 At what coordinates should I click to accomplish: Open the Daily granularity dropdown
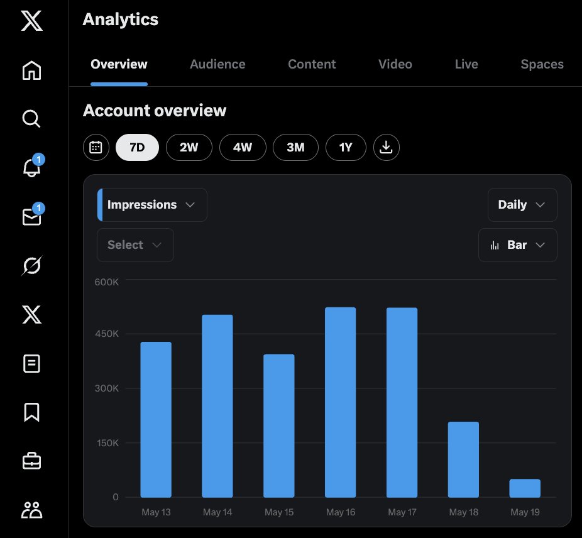[x=522, y=205]
